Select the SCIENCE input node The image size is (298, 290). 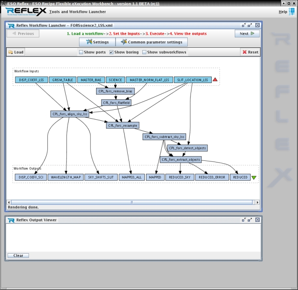(x=116, y=80)
